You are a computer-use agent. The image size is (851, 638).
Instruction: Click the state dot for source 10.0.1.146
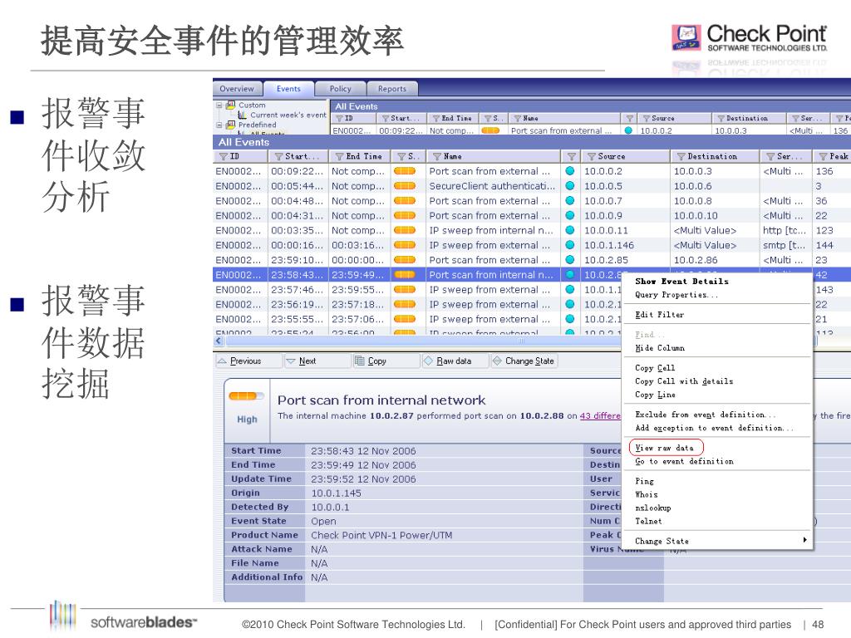570,245
